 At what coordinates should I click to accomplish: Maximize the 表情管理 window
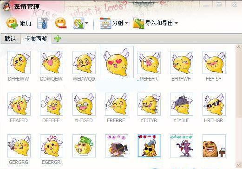[219, 5]
